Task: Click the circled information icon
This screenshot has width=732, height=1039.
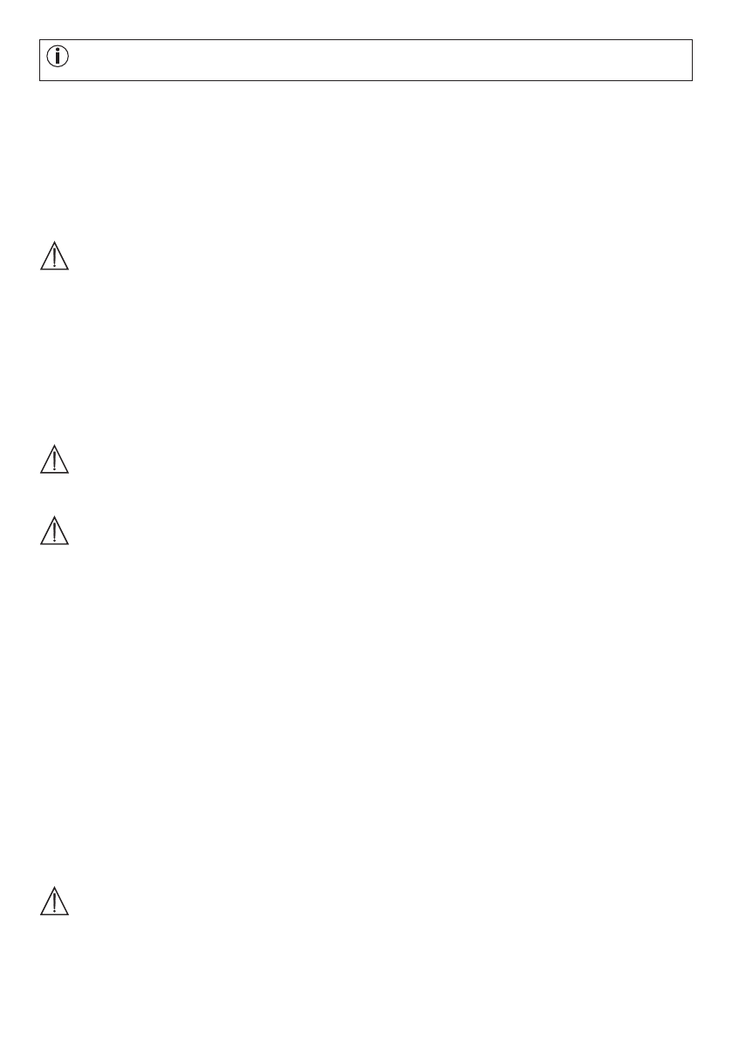Action: tap(58, 57)
